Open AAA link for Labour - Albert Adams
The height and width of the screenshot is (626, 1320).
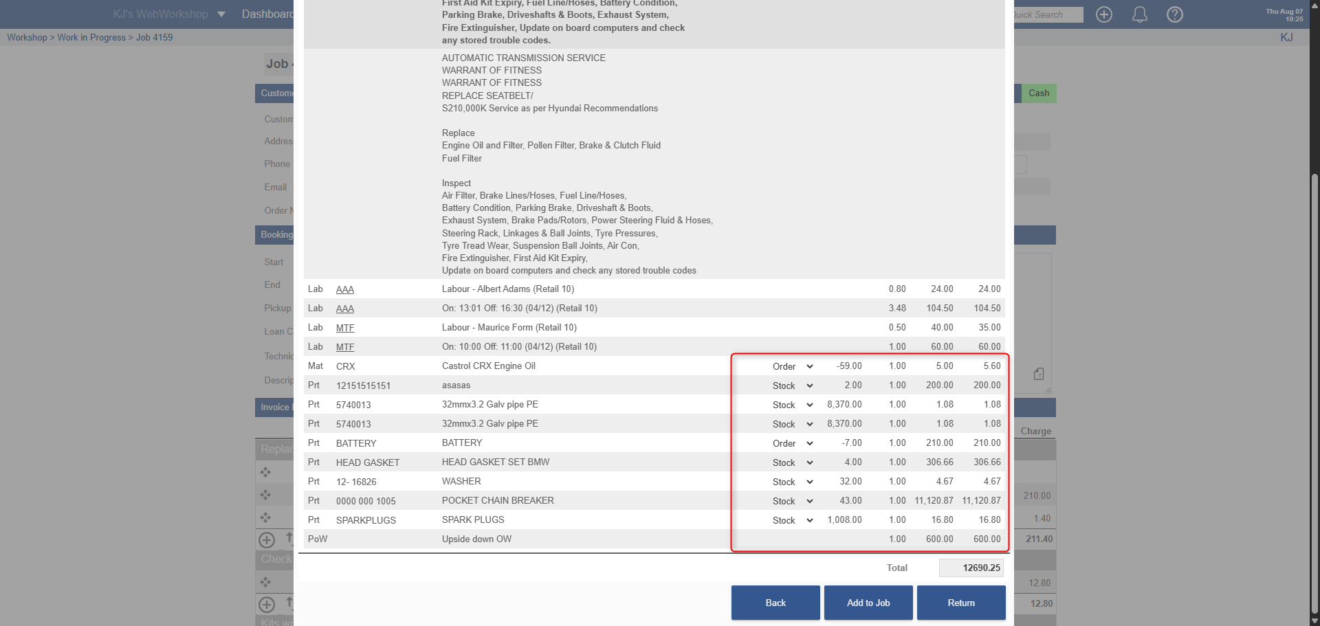(x=345, y=289)
